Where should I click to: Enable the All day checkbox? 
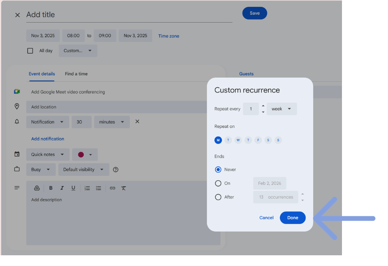point(30,51)
